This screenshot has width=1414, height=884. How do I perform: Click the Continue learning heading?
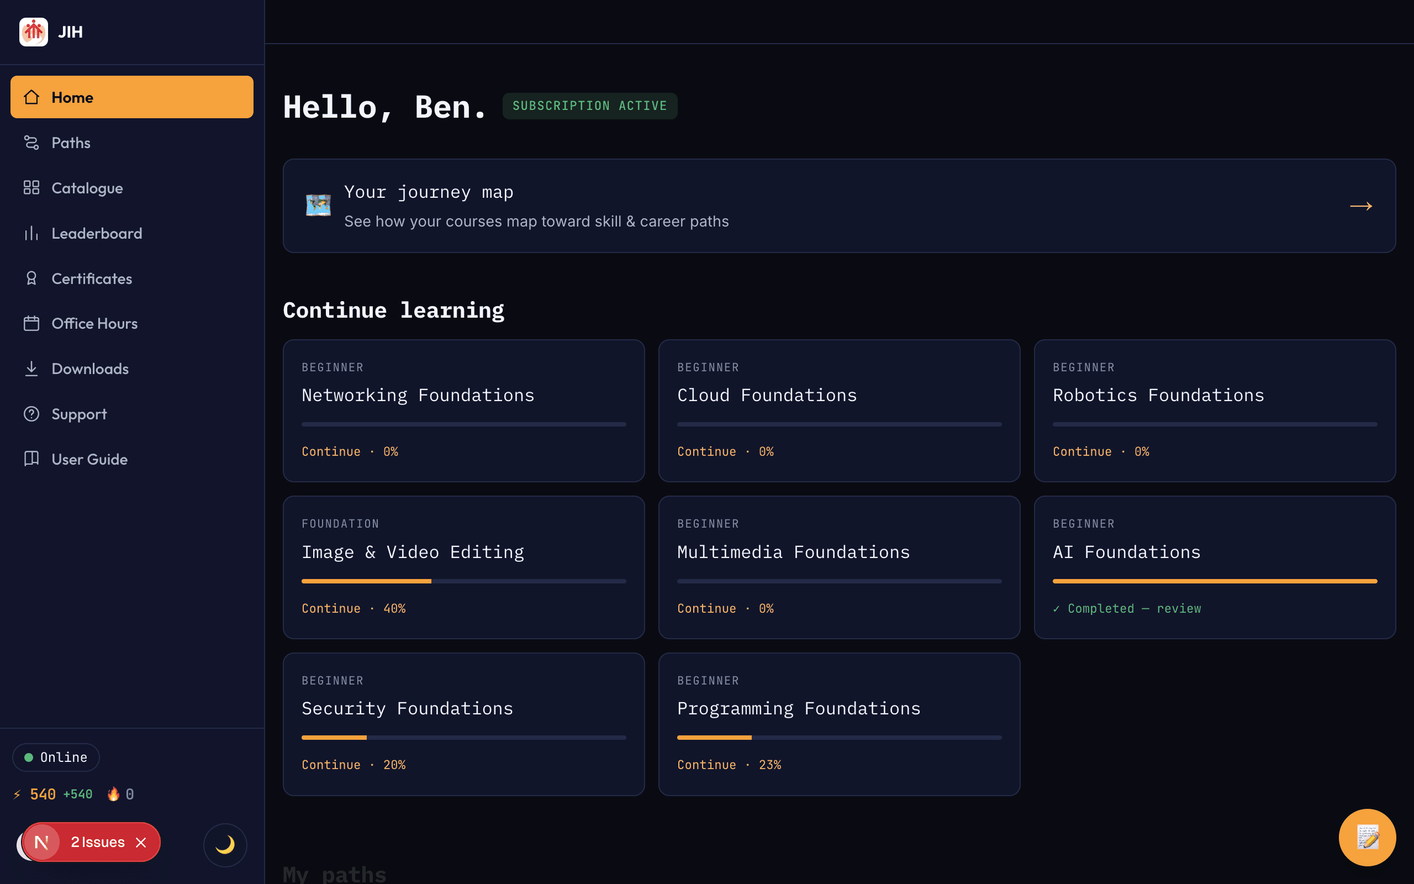pyautogui.click(x=394, y=311)
